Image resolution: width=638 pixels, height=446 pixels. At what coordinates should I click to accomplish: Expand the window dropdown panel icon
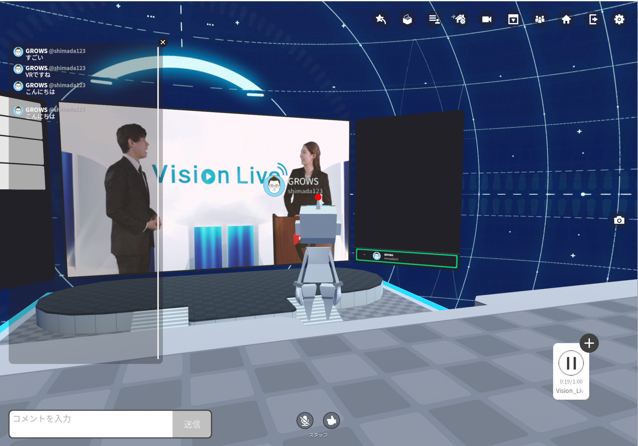pyautogui.click(x=513, y=19)
